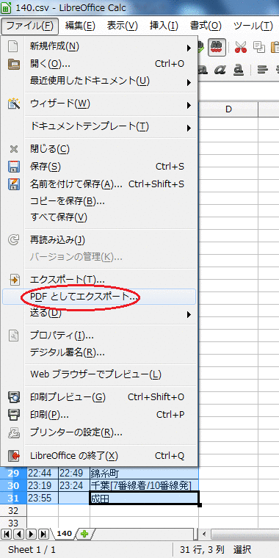The width and height of the screenshot is (279, 558).
Task: Open the 書式(O) menu
Action: tap(206, 26)
